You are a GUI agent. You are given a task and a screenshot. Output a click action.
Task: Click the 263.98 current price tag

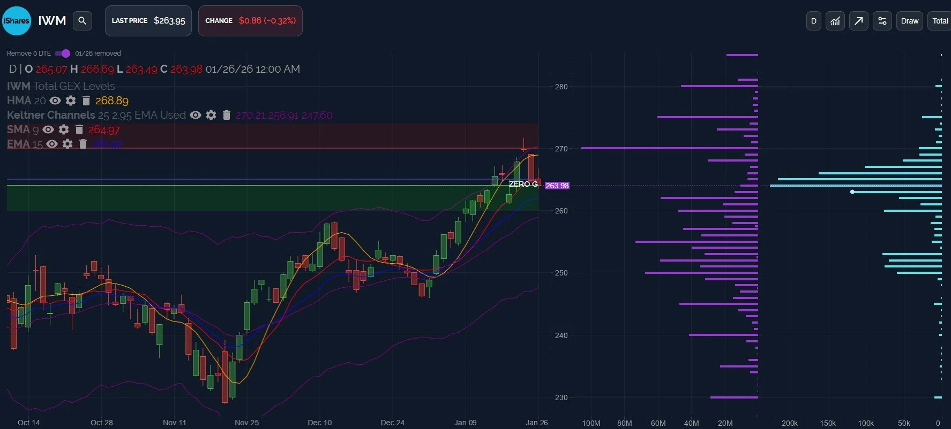pyautogui.click(x=557, y=186)
